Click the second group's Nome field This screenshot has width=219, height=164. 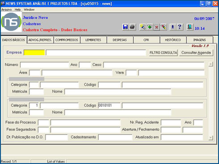click(x=118, y=112)
